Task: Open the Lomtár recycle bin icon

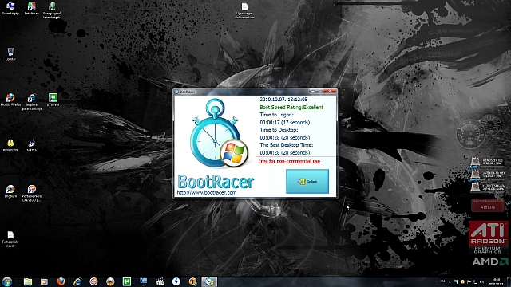Action: [x=10, y=54]
